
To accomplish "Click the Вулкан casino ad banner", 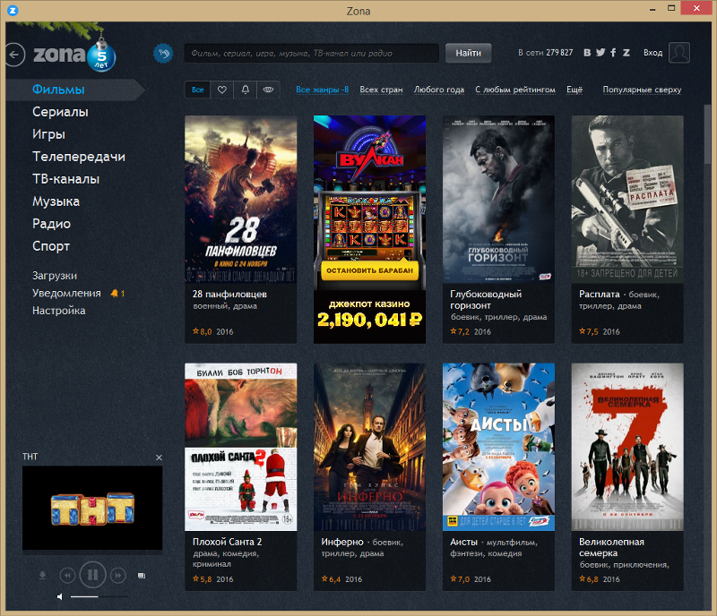I will pyautogui.click(x=369, y=229).
